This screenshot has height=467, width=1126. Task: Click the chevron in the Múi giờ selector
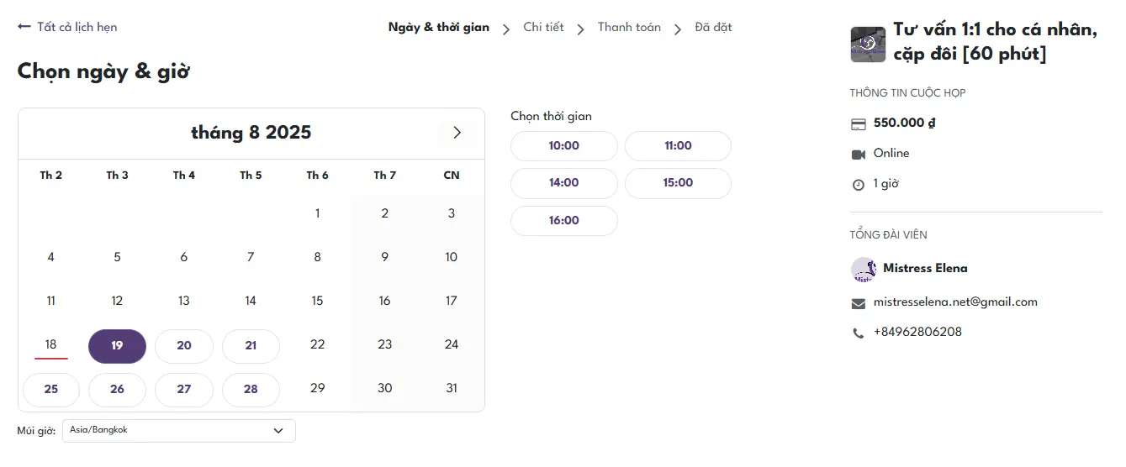pyautogui.click(x=278, y=431)
